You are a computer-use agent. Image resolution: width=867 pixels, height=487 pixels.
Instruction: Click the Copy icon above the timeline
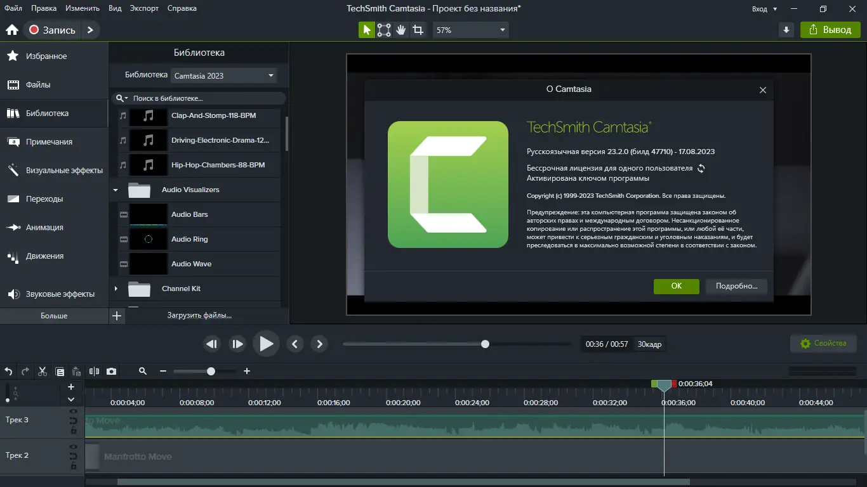(59, 372)
